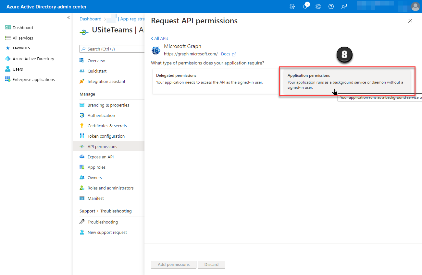This screenshot has height=275, width=422.
Task: Click the Quickstart cloud icon
Action: (82, 71)
